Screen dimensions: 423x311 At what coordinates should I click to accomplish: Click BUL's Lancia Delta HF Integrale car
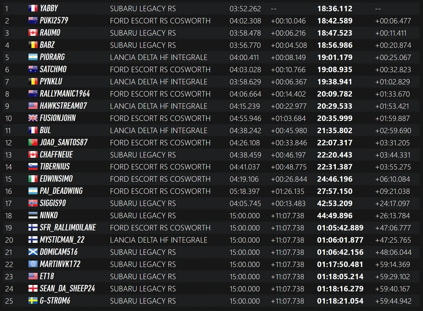click(159, 130)
